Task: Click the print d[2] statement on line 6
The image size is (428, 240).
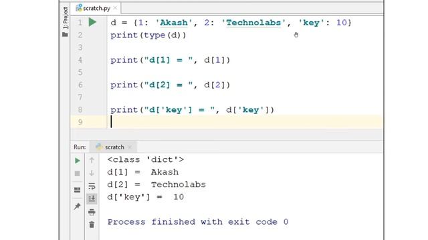Action: click(171, 85)
